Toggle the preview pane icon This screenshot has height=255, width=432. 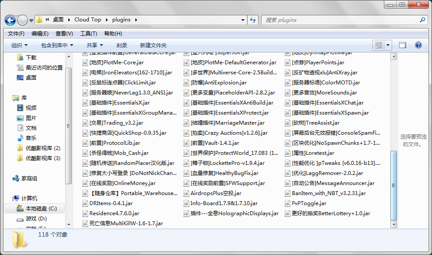click(x=403, y=45)
